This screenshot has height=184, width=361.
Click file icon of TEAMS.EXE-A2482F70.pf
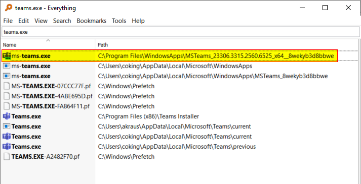pyautogui.click(x=7, y=156)
